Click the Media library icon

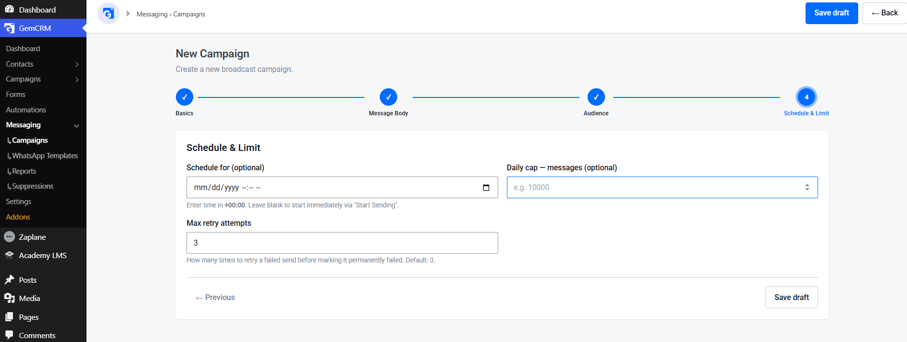coord(9,298)
